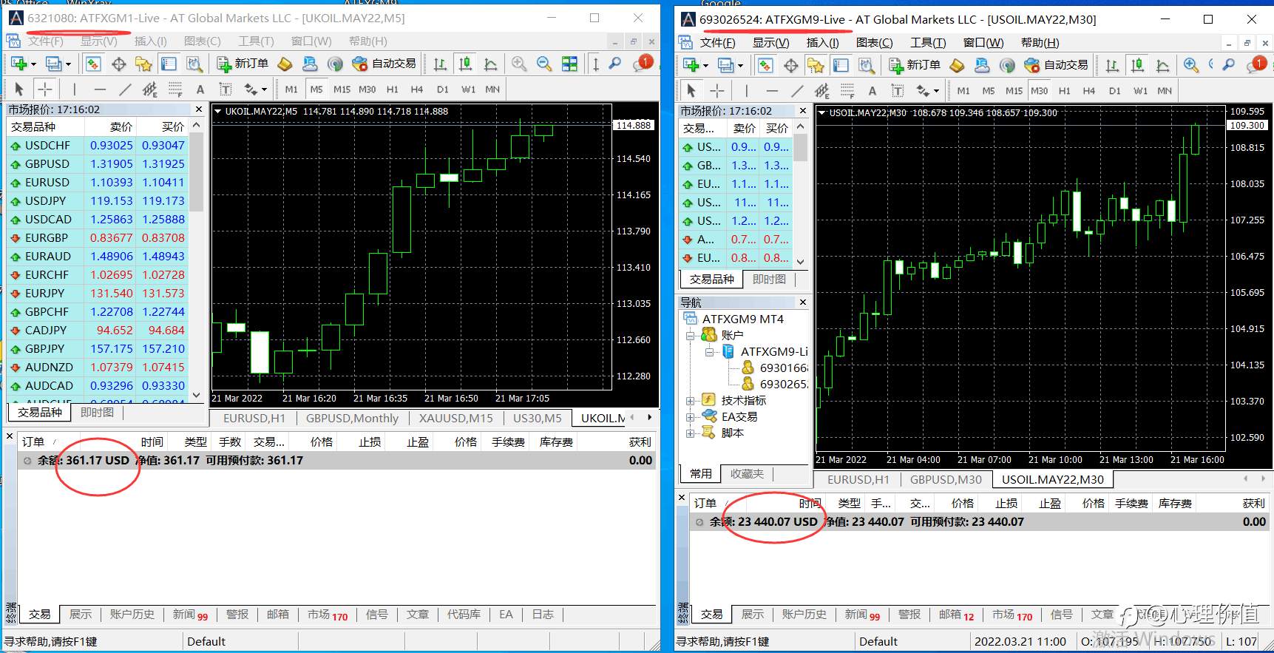Toggle AutoTrading in left window toolbar
This screenshot has width=1274, height=653.
[x=384, y=64]
